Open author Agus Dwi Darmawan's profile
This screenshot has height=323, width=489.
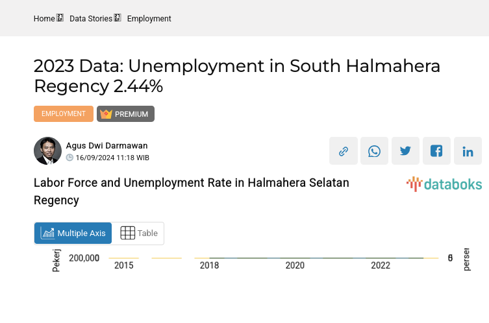pyautogui.click(x=107, y=146)
